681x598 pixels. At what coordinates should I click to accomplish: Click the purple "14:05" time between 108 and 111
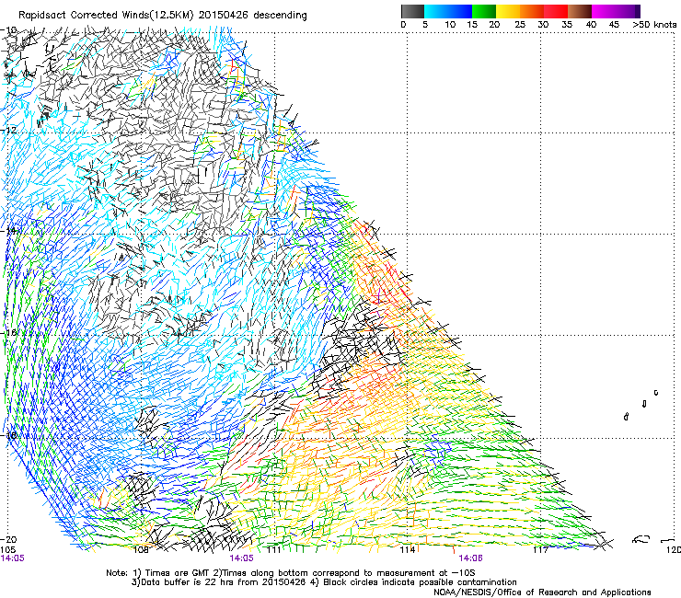(x=241, y=558)
